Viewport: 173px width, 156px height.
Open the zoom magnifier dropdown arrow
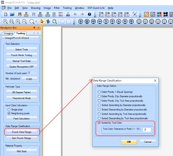tap(36, 22)
